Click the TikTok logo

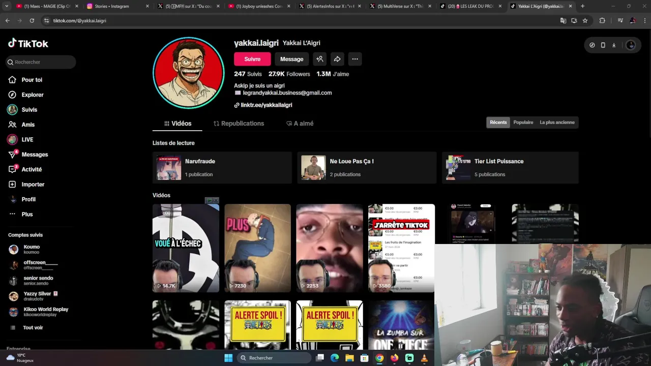(28, 43)
